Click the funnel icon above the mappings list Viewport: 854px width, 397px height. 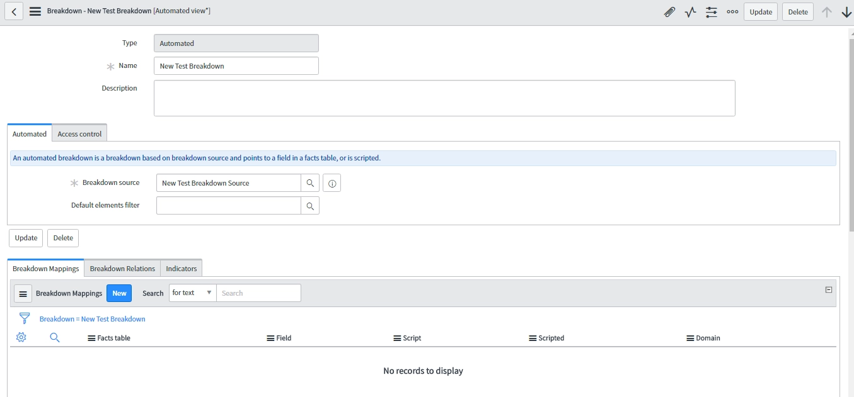[x=24, y=318]
